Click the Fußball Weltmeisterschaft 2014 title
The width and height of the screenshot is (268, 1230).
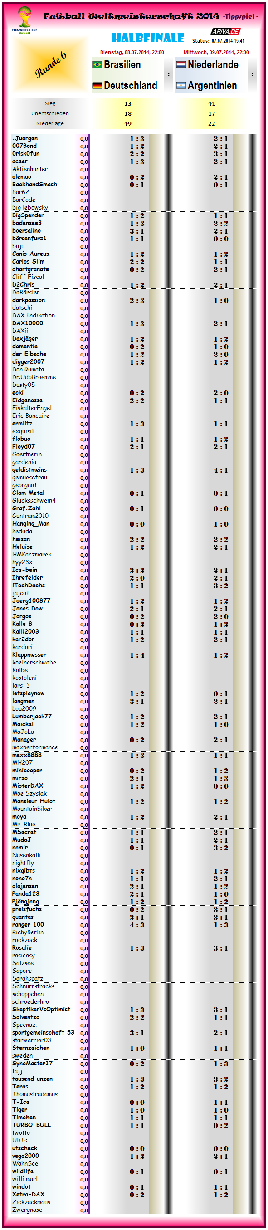[131, 16]
